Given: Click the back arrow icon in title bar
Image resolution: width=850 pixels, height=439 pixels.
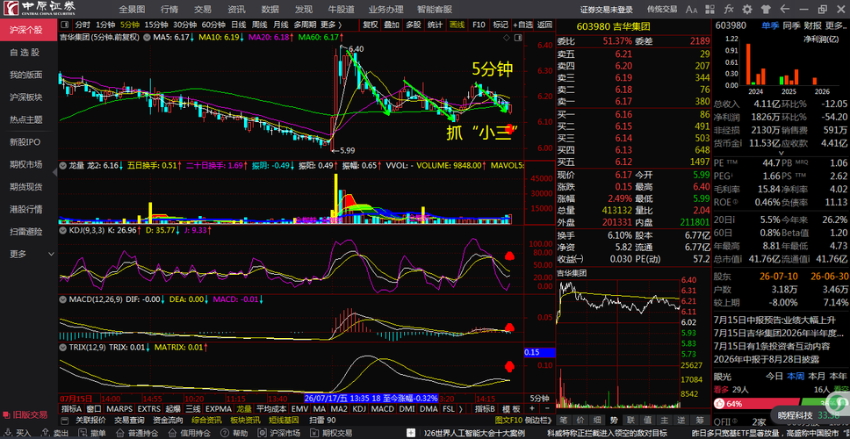Looking at the screenshot, I should coord(784,9).
